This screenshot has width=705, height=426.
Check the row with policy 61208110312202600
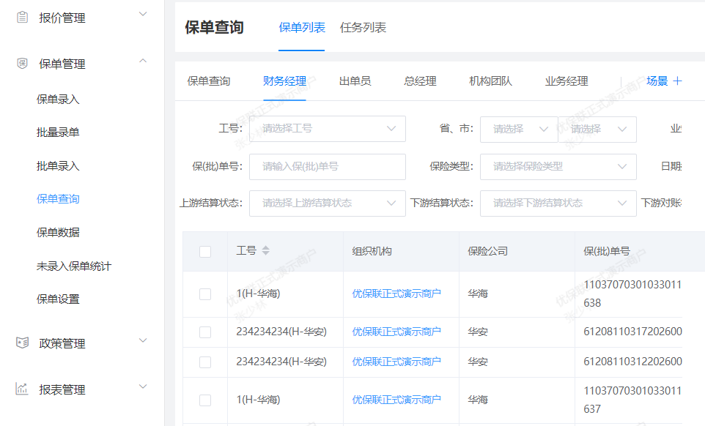(x=205, y=362)
